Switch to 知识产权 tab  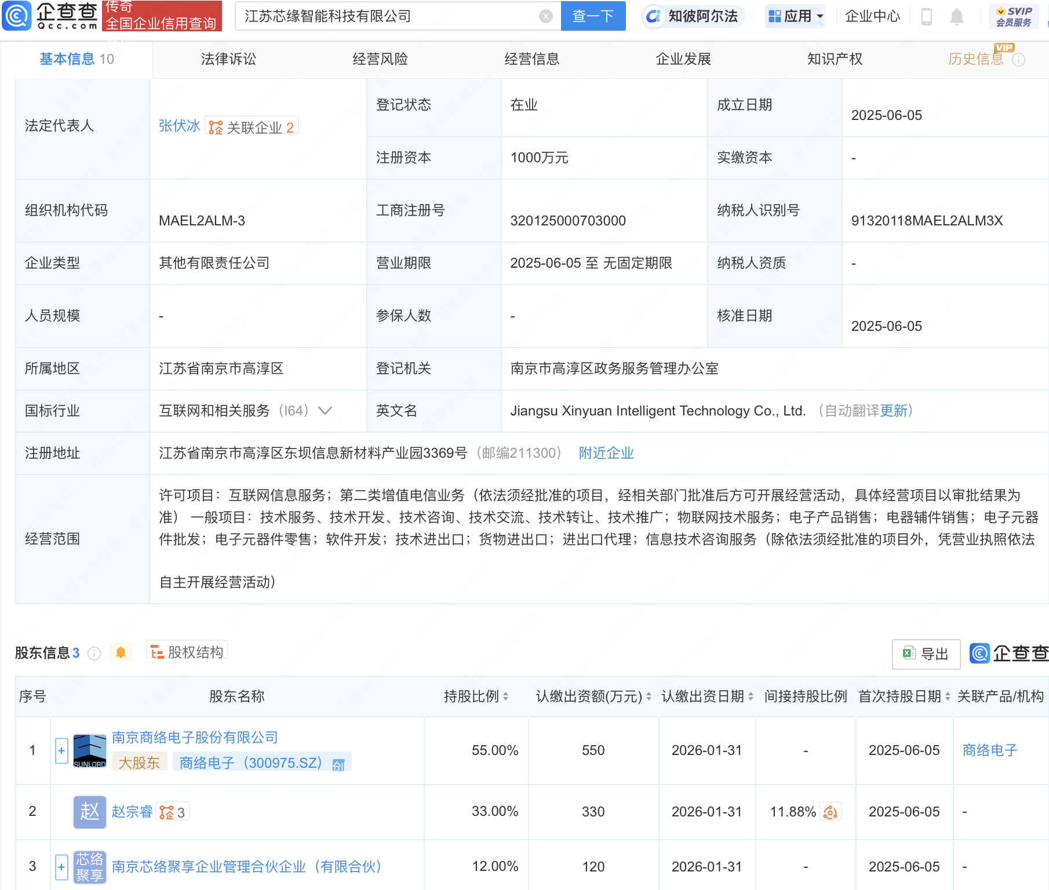[835, 59]
